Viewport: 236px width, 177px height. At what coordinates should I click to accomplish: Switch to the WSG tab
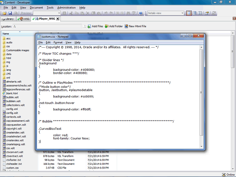click(24, 19)
